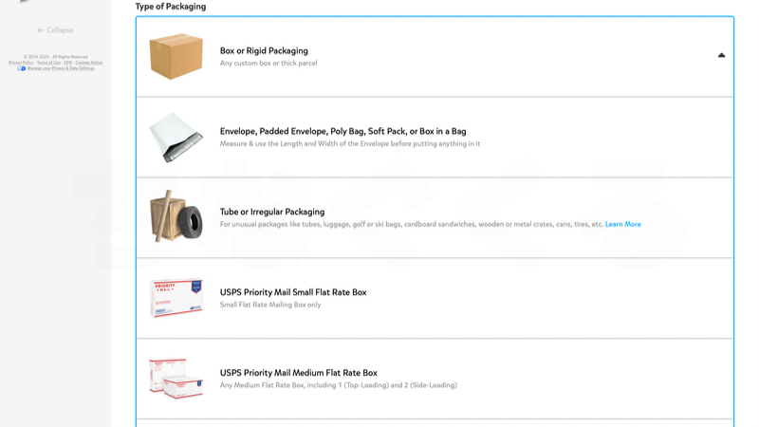
Task: Click the left arrow beside Collapse
Action: click(41, 30)
